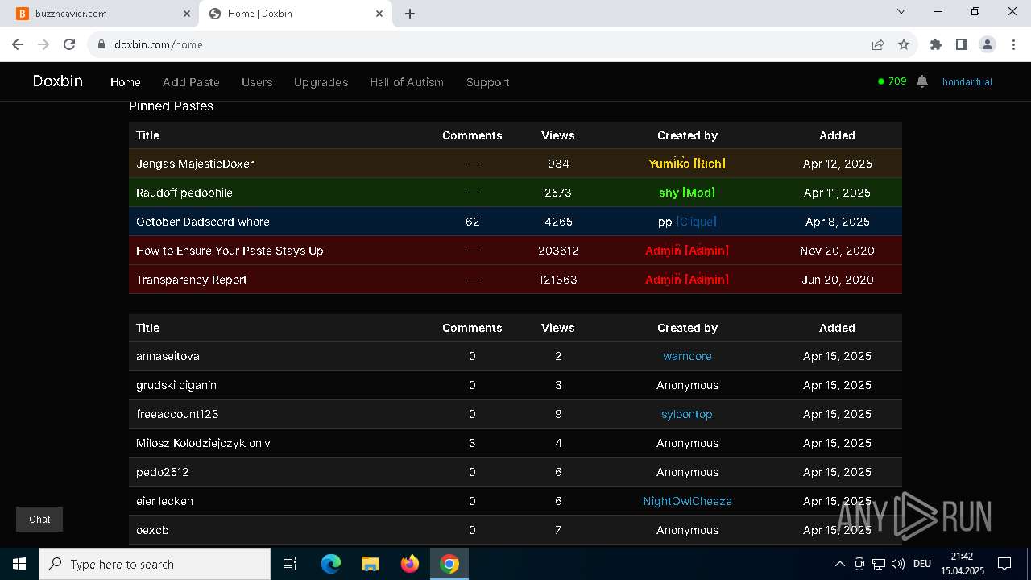Focus the address bar showing doxbin.com/home

[483, 44]
